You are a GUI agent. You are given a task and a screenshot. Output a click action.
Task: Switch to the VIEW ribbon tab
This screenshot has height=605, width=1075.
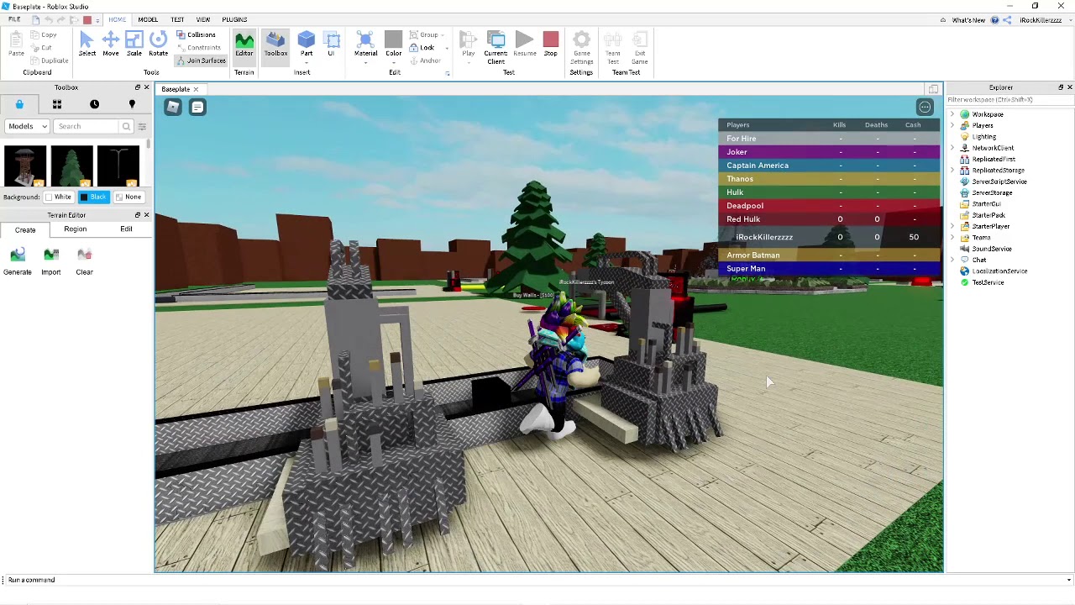click(203, 19)
